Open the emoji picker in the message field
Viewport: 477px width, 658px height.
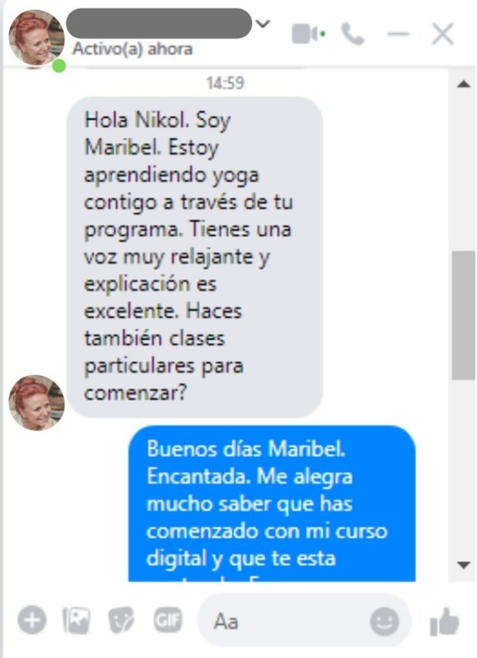[384, 621]
